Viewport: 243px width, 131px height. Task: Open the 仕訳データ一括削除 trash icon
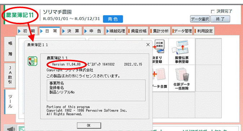click(182, 75)
